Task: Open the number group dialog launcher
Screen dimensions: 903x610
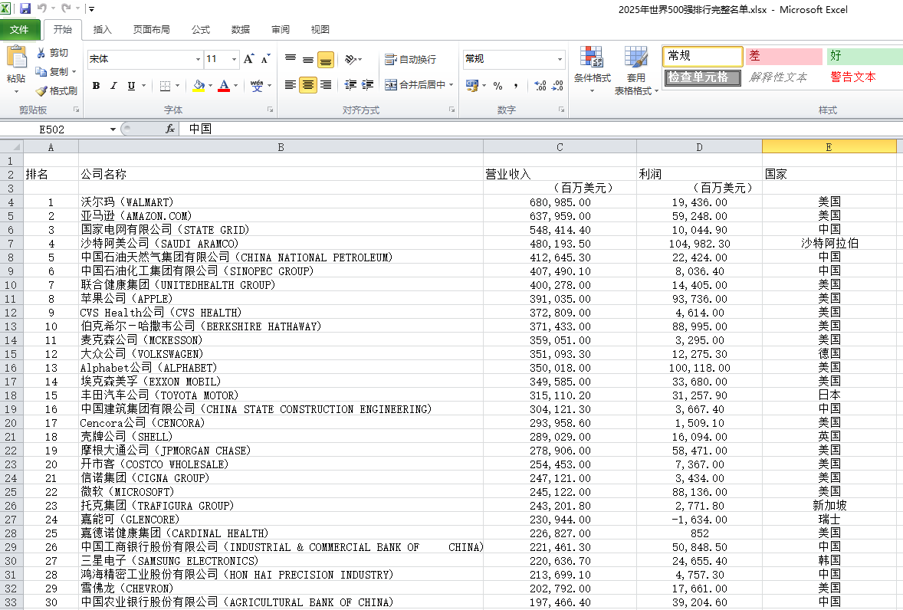Action: coord(561,110)
